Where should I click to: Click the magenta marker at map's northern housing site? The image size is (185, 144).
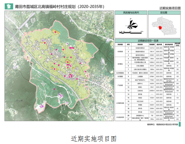point(55,32)
